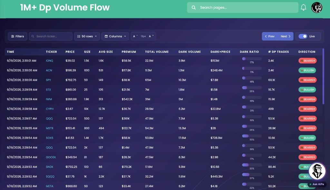The image size is (330, 190).
Task: Open the SQQQ ticker link
Action: (50, 176)
